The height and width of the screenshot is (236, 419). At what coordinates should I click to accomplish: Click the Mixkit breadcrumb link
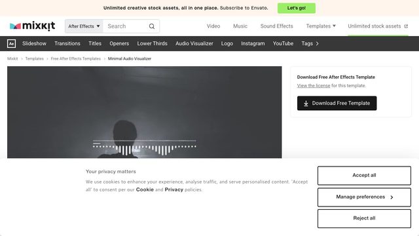12,58
